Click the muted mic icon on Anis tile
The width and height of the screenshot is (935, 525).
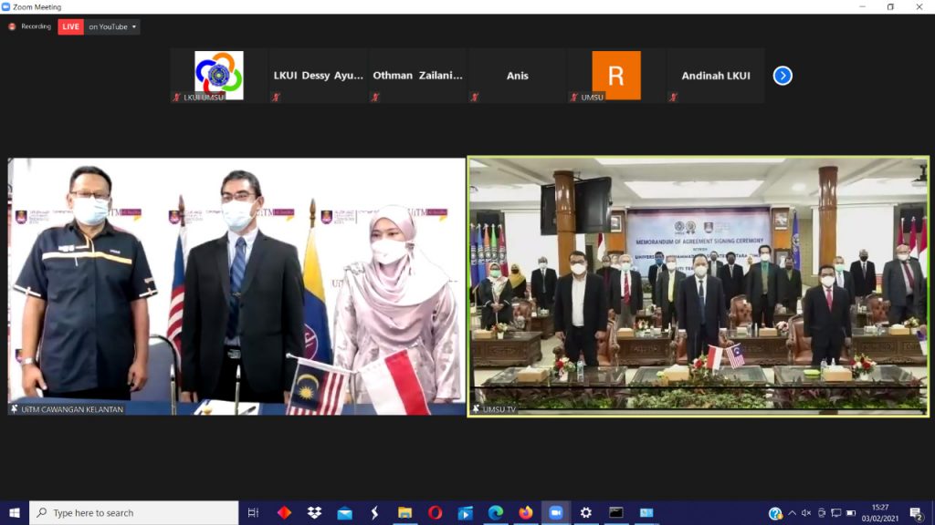coord(475,98)
